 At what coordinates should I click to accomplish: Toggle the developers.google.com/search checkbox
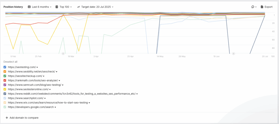pos(5,107)
